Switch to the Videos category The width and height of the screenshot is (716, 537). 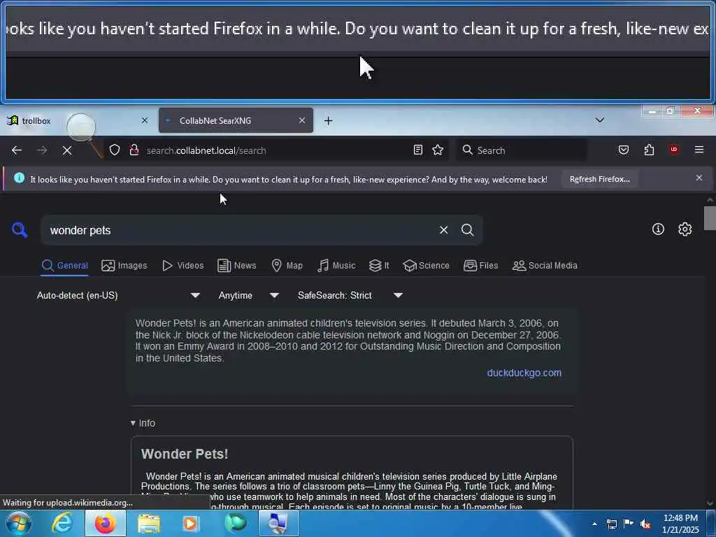182,265
